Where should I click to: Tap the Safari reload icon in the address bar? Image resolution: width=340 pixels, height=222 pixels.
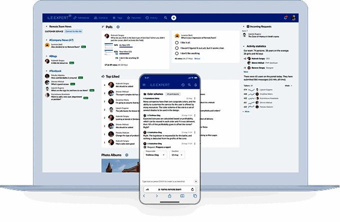[192, 189]
